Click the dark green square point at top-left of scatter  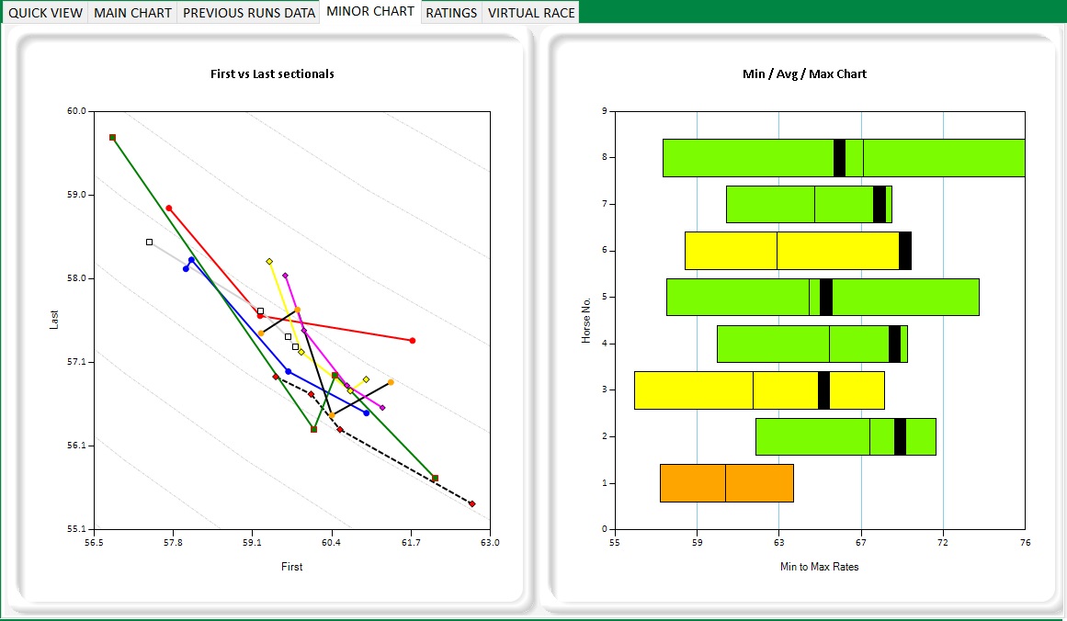112,137
